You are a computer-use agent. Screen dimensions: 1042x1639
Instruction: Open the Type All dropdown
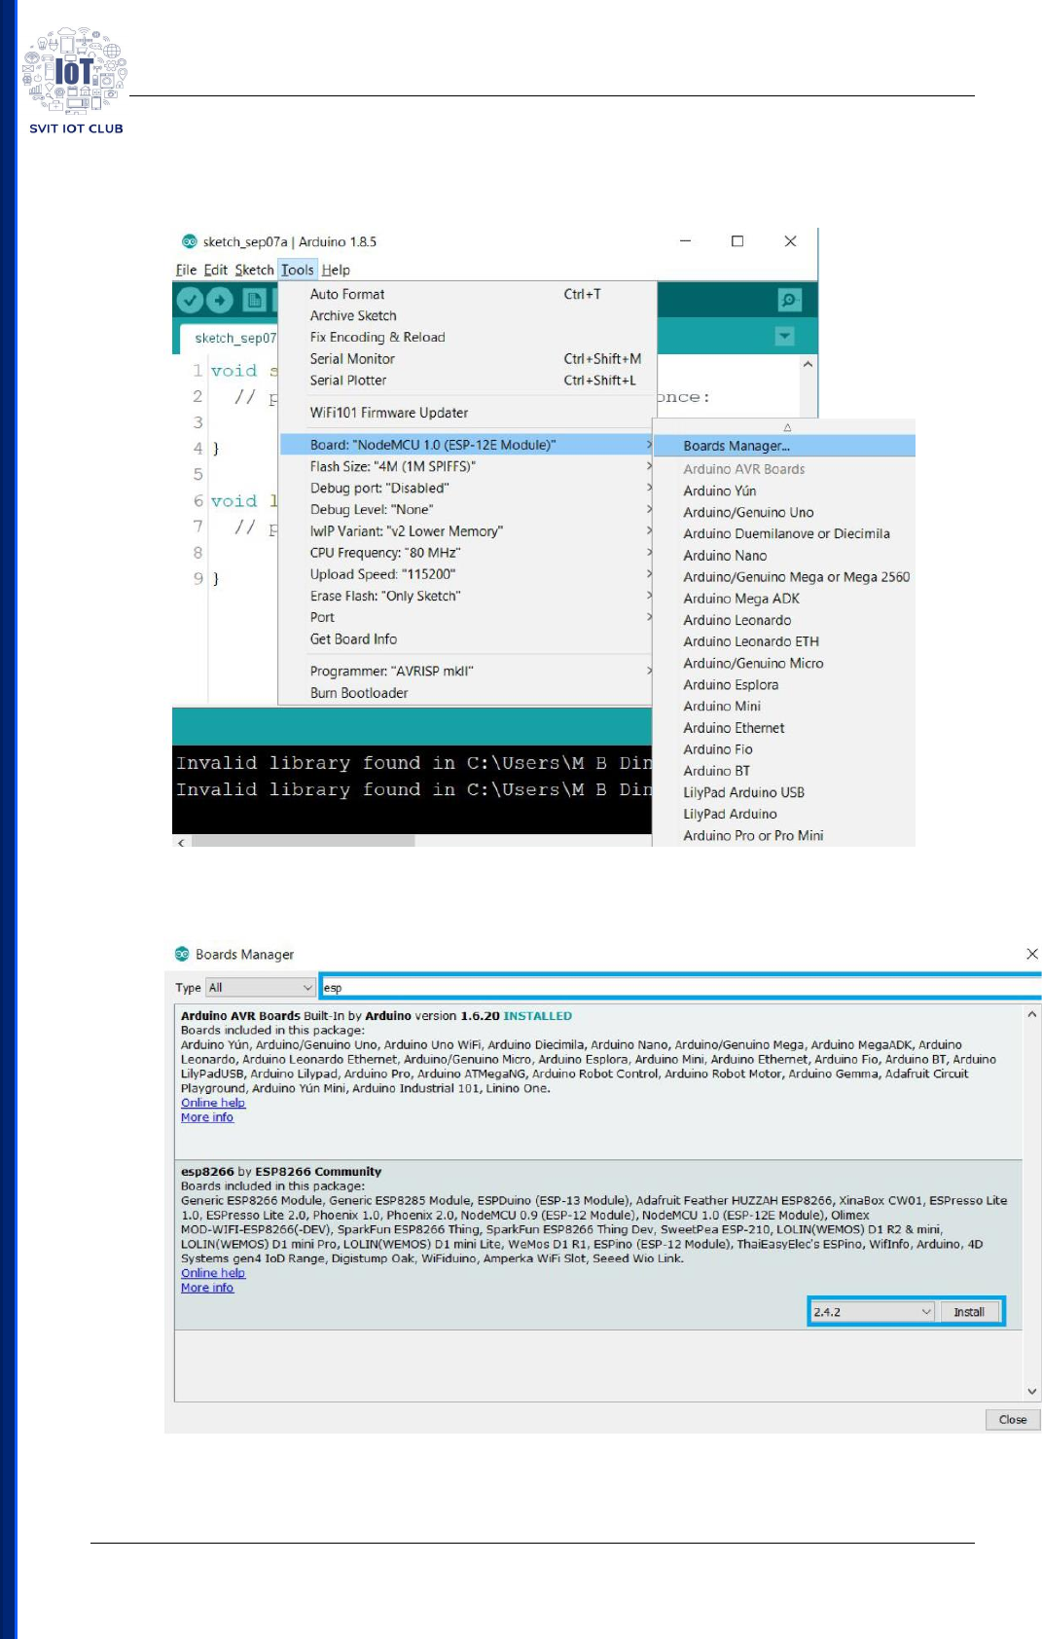coord(260,987)
